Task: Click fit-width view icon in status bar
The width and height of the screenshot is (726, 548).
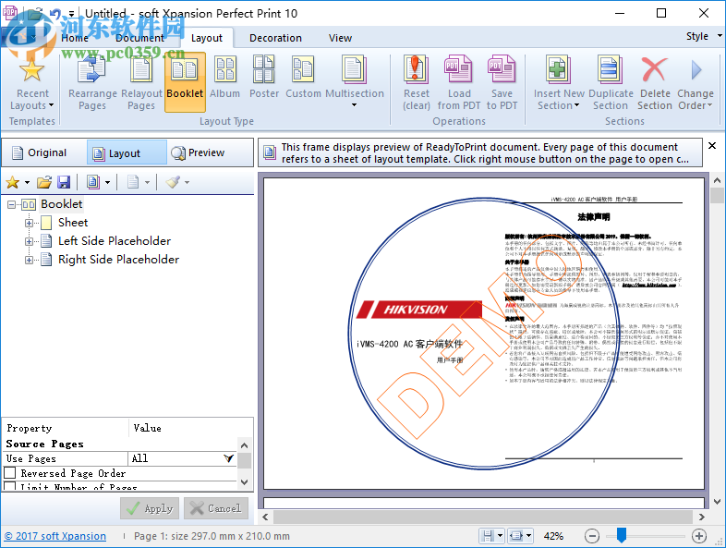Action: (x=515, y=536)
